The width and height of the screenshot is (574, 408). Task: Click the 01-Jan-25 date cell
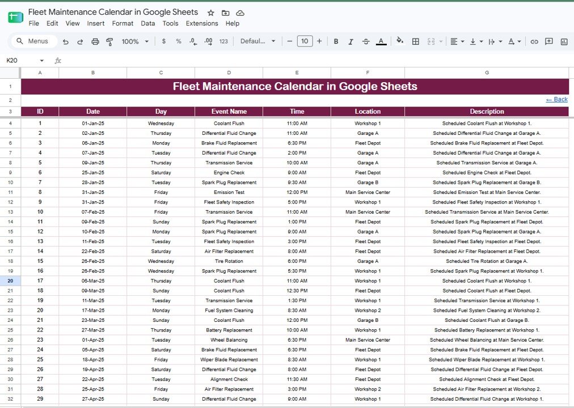click(93, 124)
